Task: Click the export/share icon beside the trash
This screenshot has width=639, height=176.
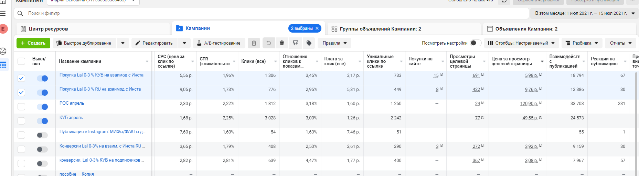Action: [x=295, y=43]
